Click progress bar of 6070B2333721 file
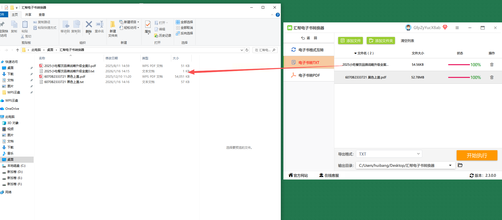 pyautogui.click(x=459, y=77)
